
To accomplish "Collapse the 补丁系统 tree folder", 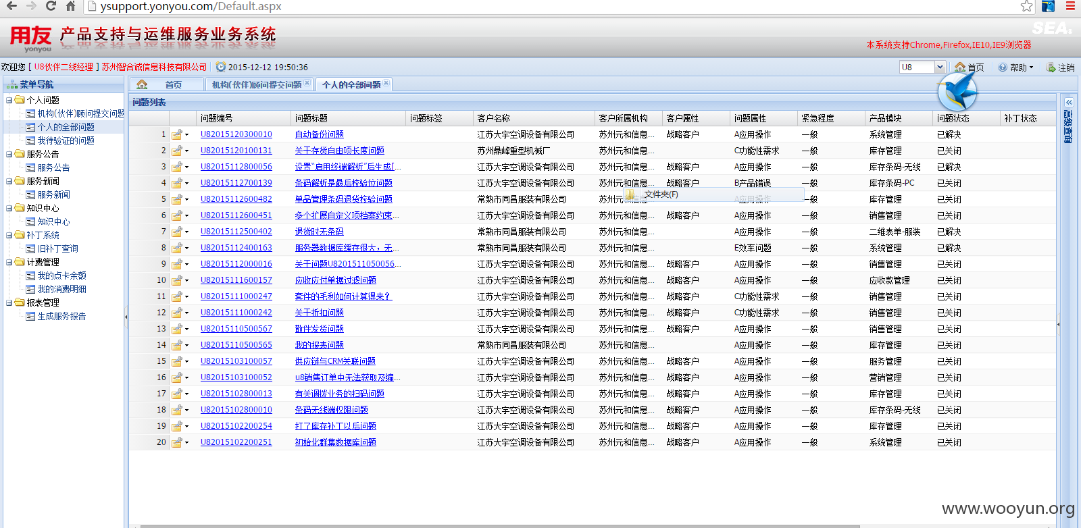I will (x=9, y=235).
